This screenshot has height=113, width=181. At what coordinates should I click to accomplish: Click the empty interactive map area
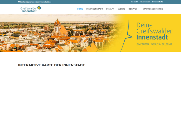click(91, 90)
